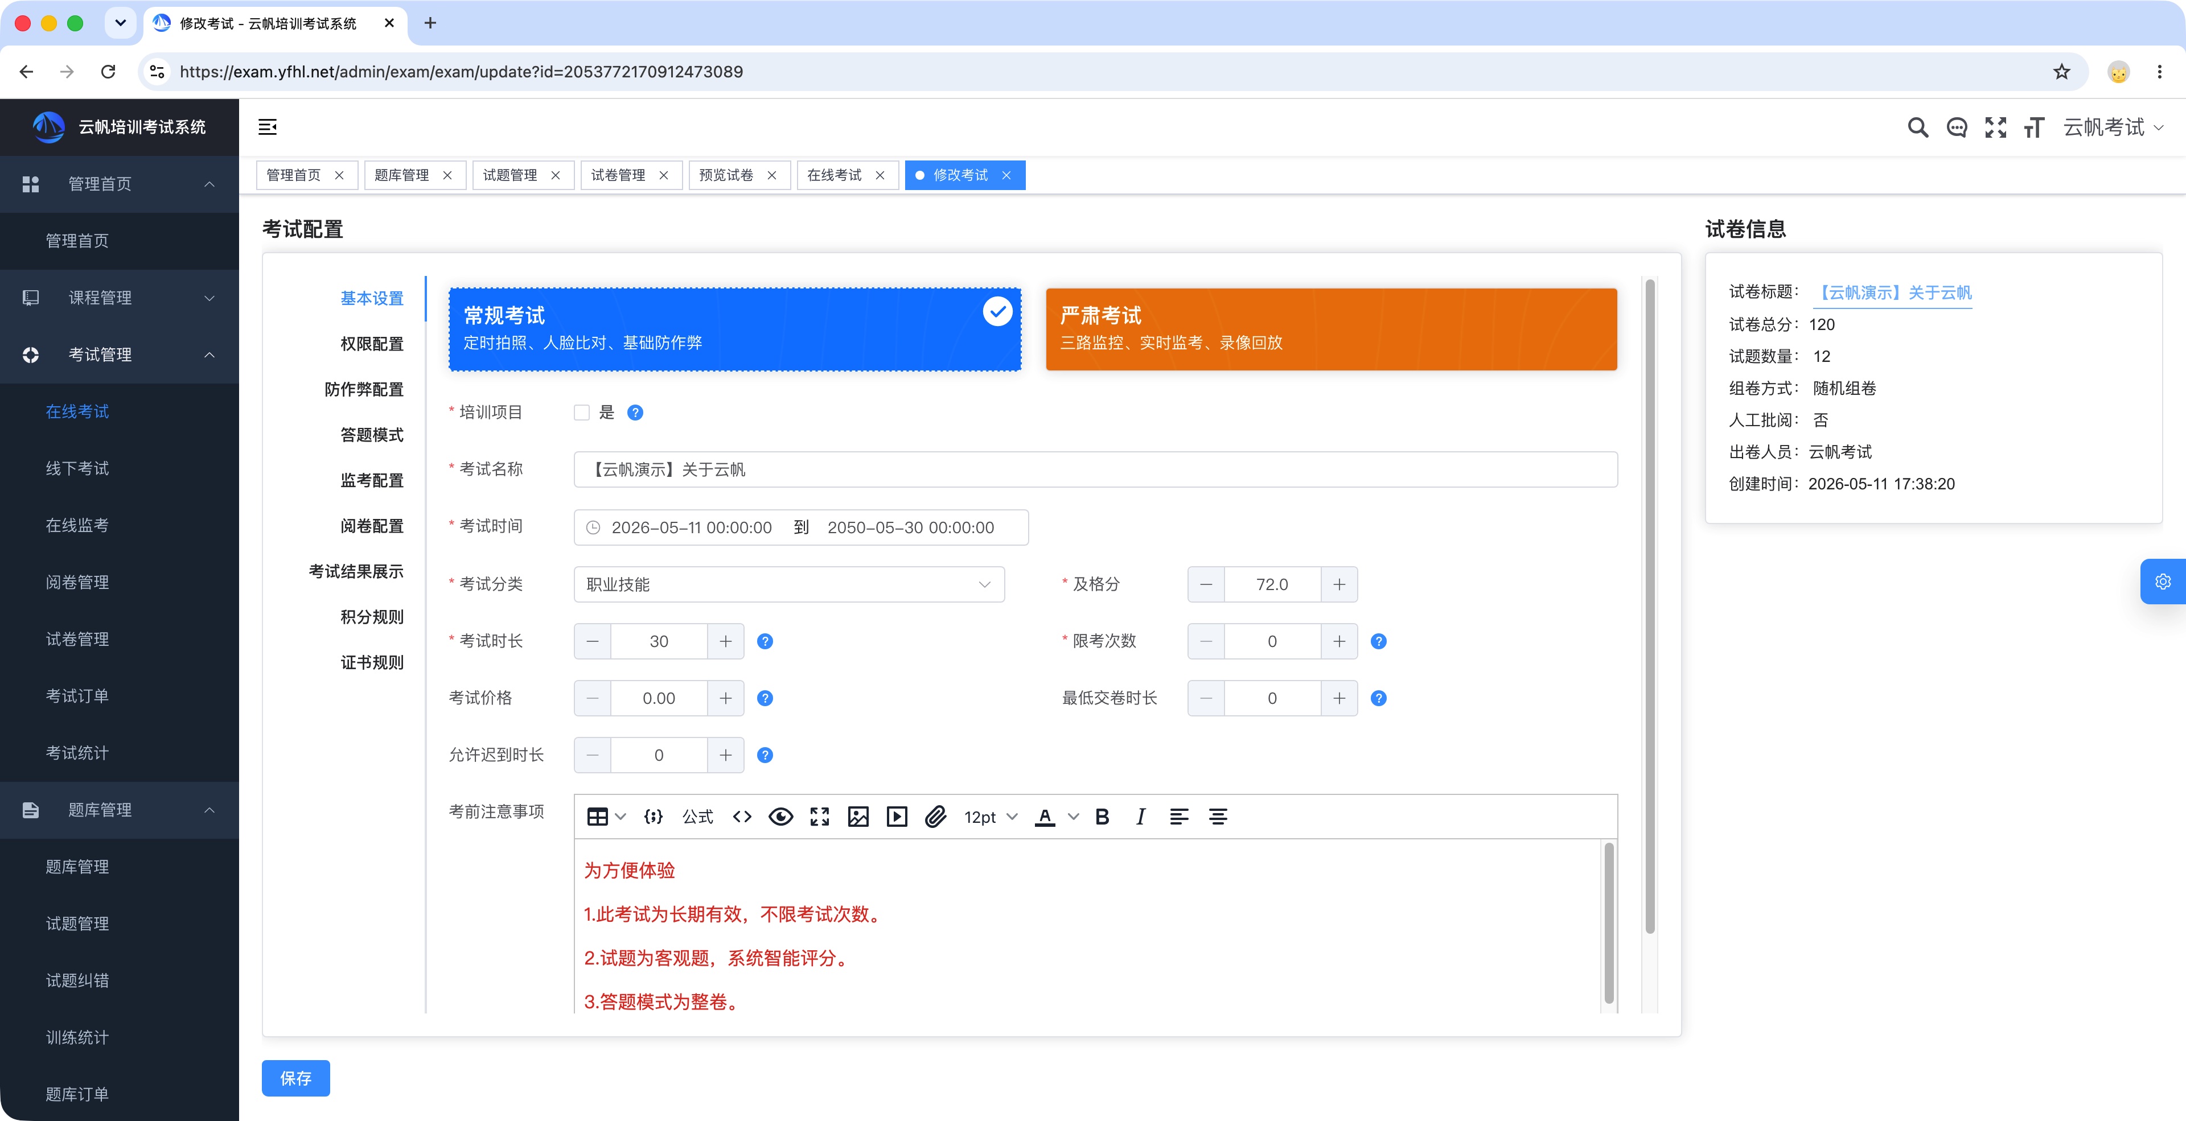Viewport: 2186px width, 1121px height.
Task: Expand the editor to fullscreen
Action: click(820, 817)
